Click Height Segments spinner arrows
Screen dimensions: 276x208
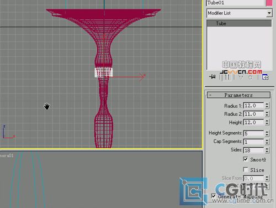click(x=267, y=133)
